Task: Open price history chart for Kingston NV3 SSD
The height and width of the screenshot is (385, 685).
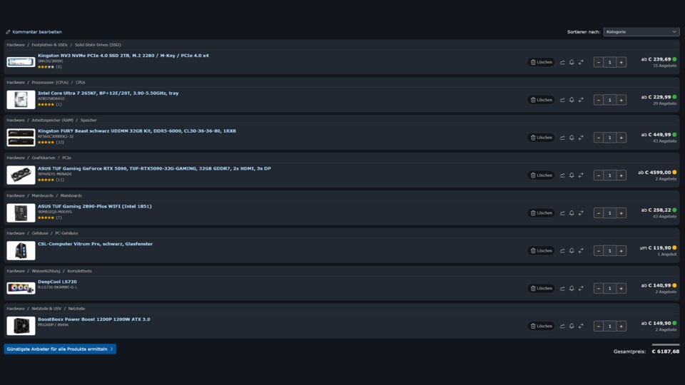Action: click(562, 63)
